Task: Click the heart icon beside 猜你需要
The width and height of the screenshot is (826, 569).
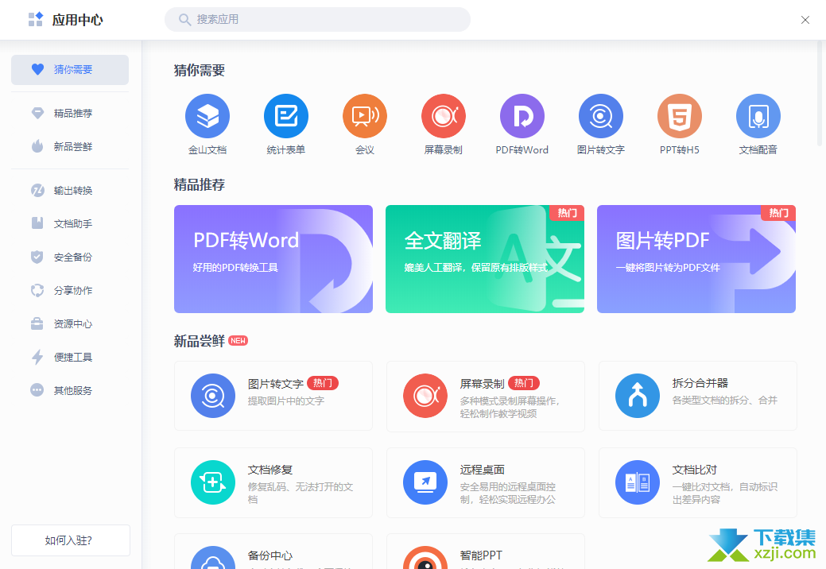Action: tap(37, 69)
